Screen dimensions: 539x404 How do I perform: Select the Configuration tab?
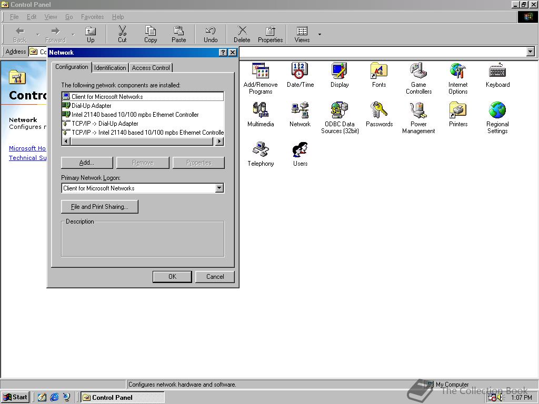[72, 67]
